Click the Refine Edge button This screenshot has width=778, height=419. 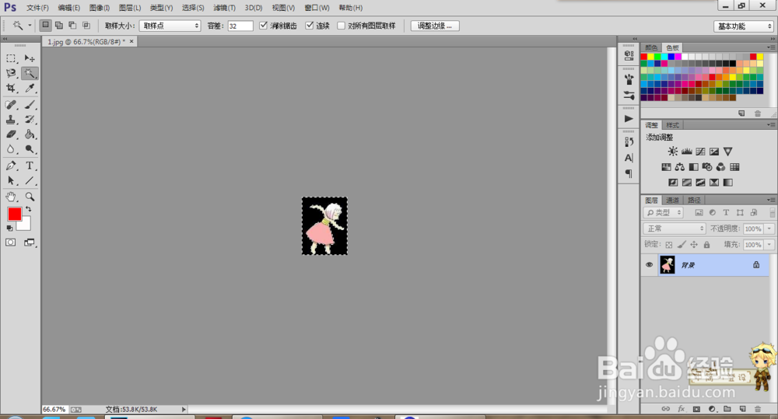coord(435,26)
